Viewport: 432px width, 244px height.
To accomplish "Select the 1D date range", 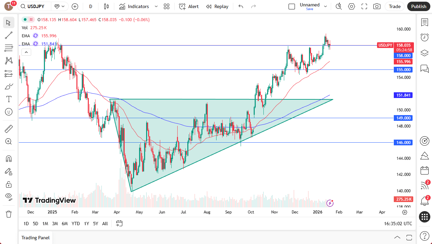I will click(x=26, y=224).
